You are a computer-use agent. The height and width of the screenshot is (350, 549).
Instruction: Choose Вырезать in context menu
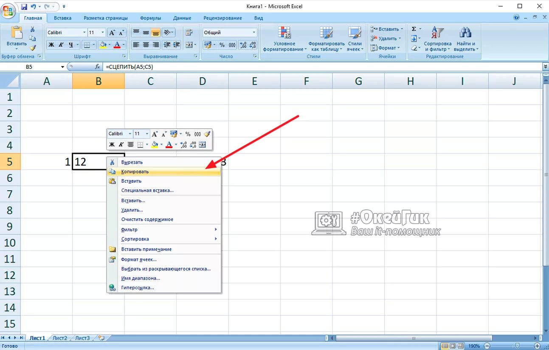click(x=164, y=162)
